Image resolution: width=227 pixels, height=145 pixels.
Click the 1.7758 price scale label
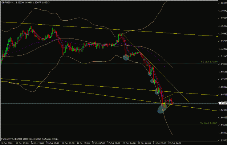pos(223,18)
